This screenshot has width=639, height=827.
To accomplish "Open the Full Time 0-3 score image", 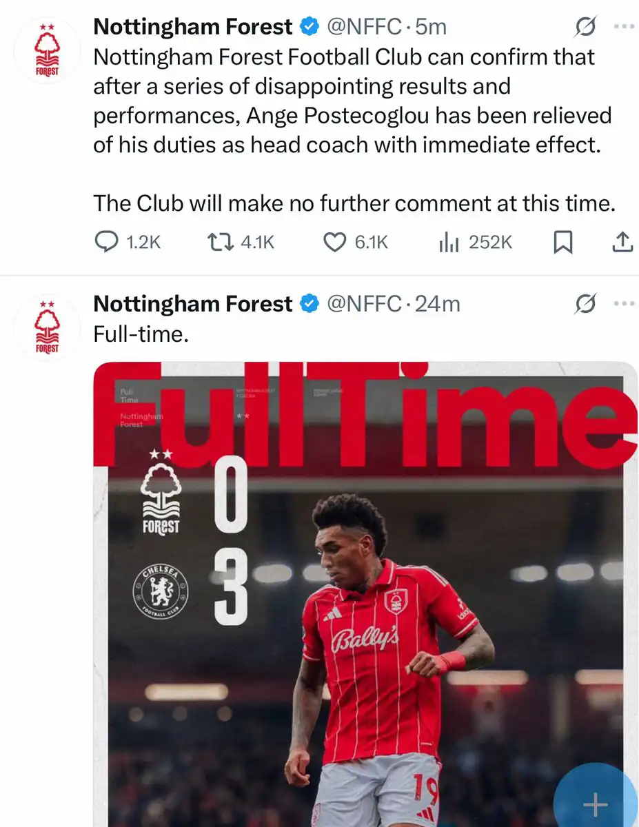I will (365, 593).
